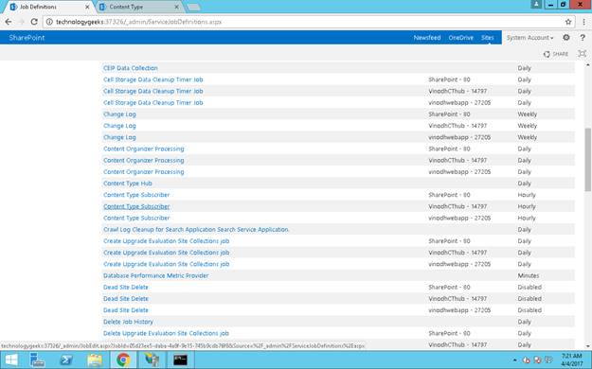Image resolution: width=592 pixels, height=369 pixels.
Task: Click 'Minutes' schedule cell
Action: [529, 275]
